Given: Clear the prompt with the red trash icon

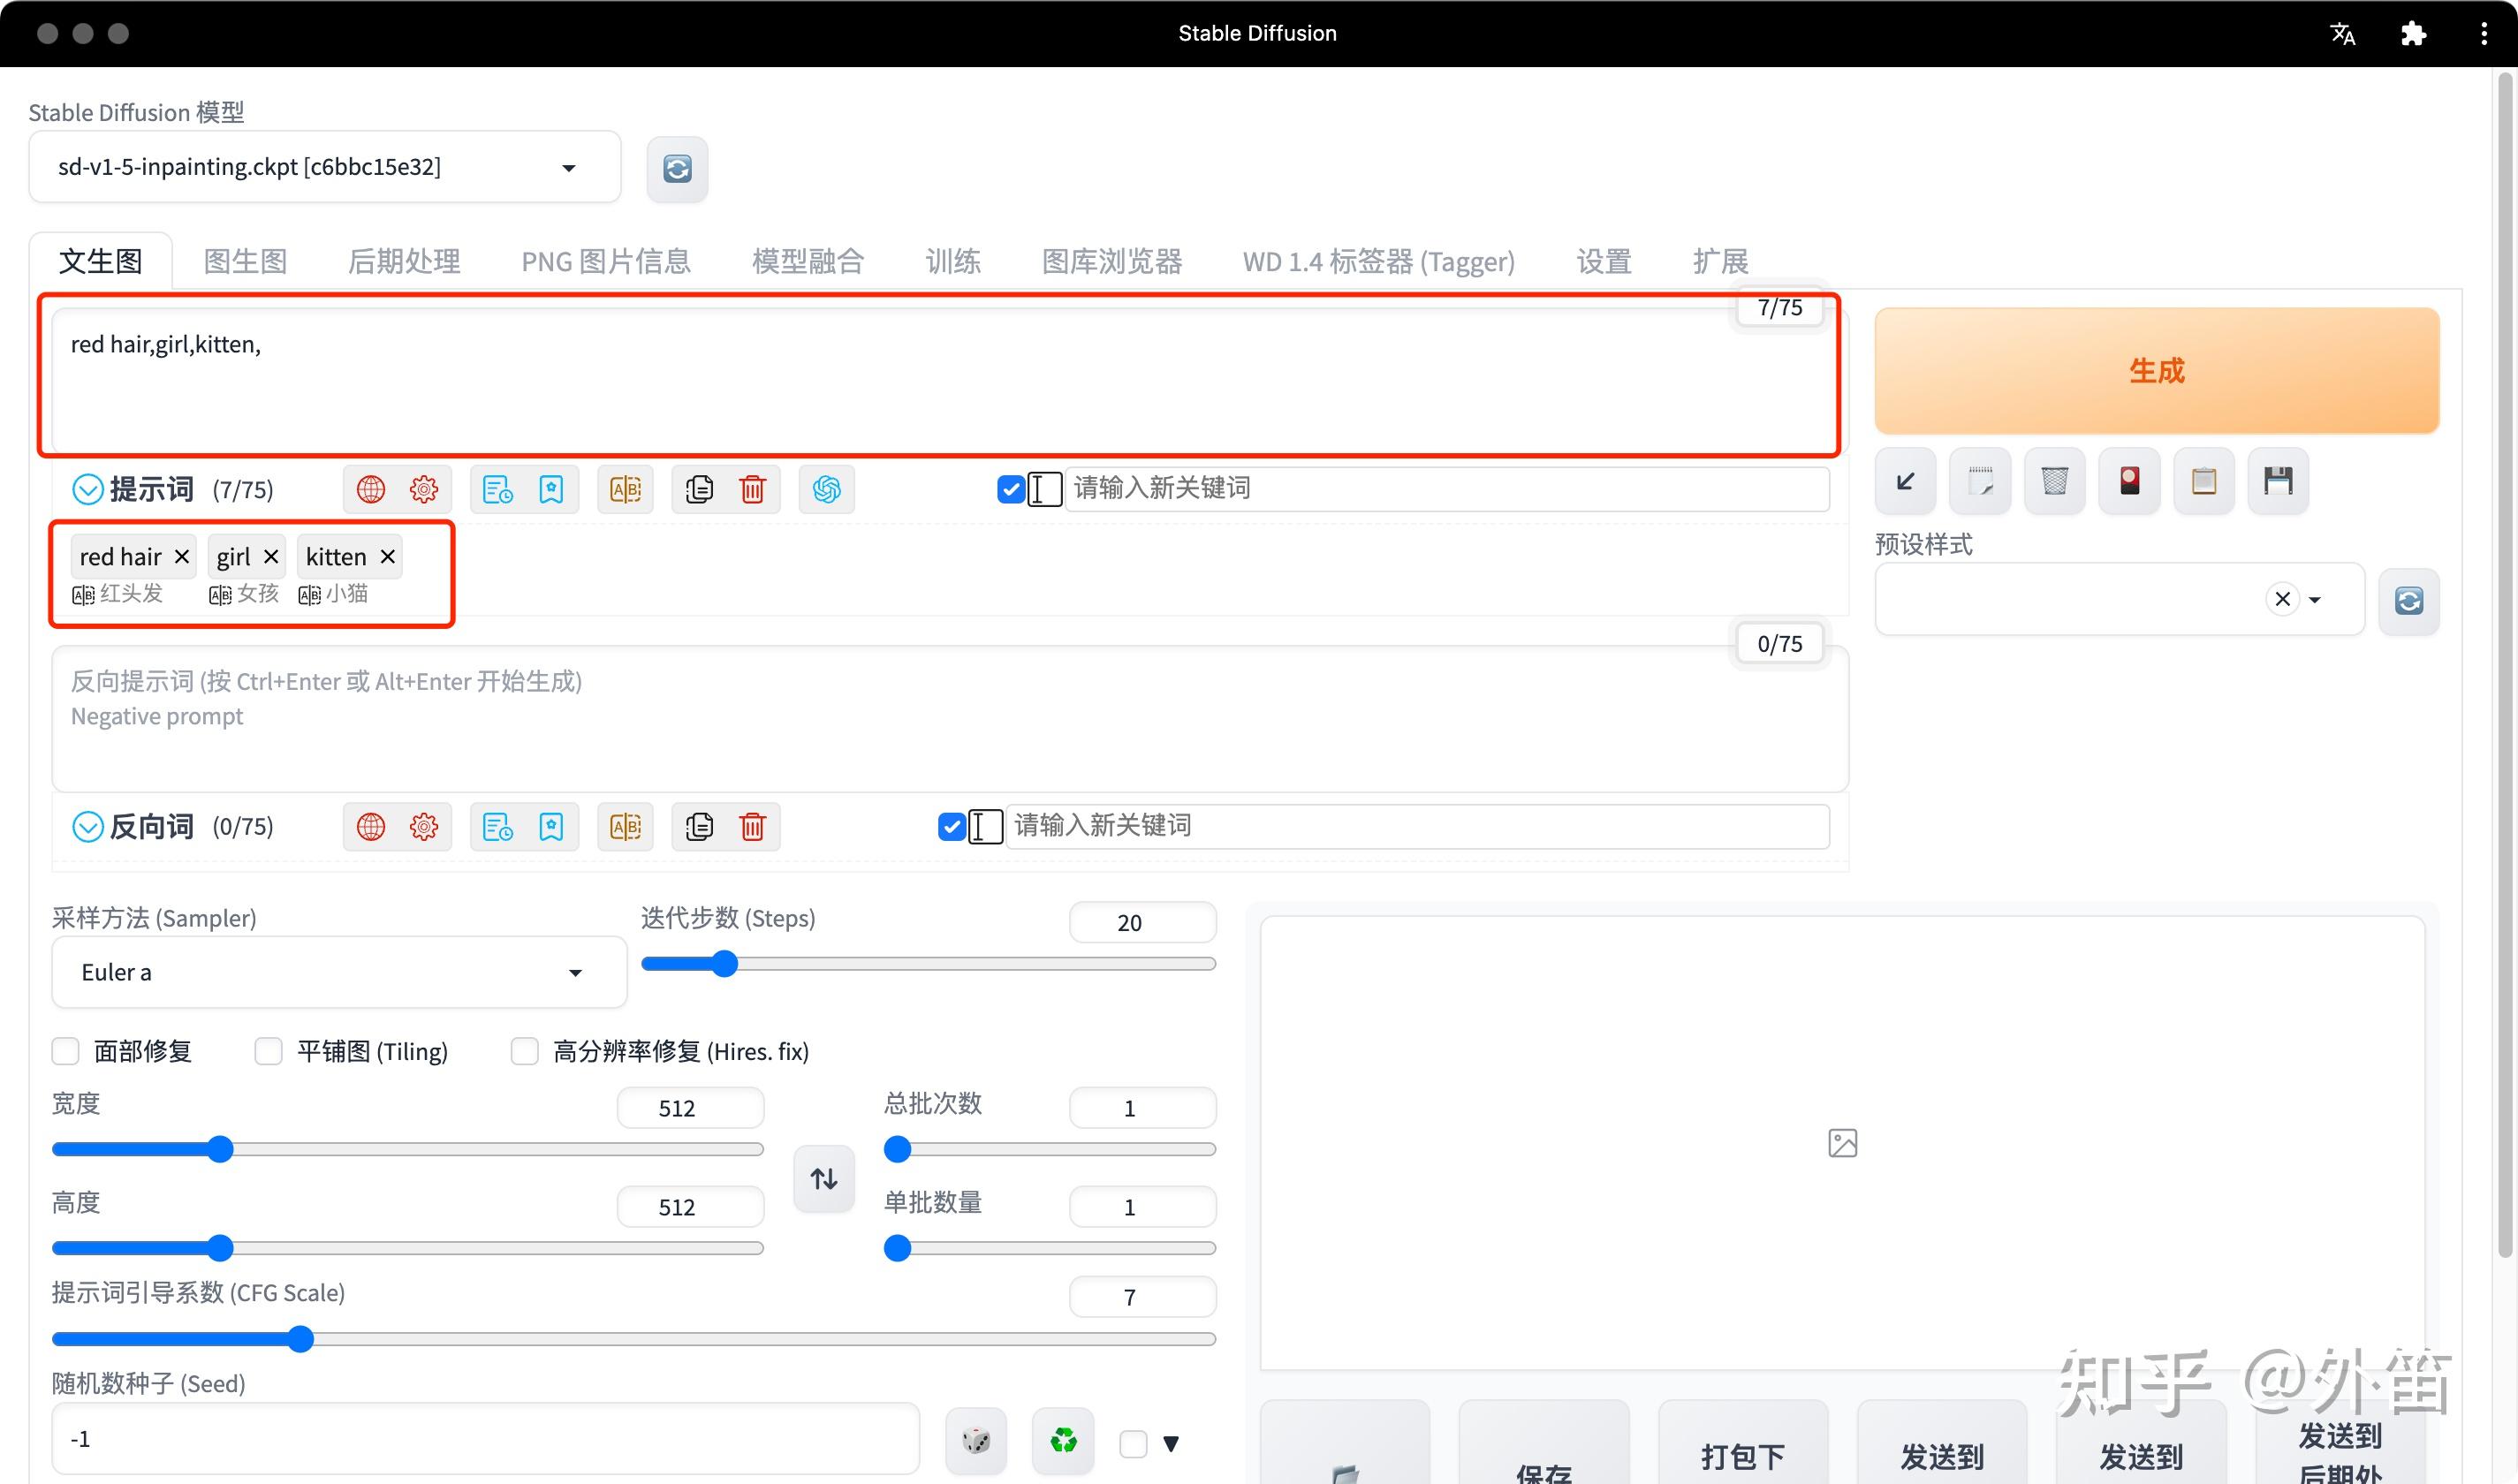Looking at the screenshot, I should pos(753,489).
